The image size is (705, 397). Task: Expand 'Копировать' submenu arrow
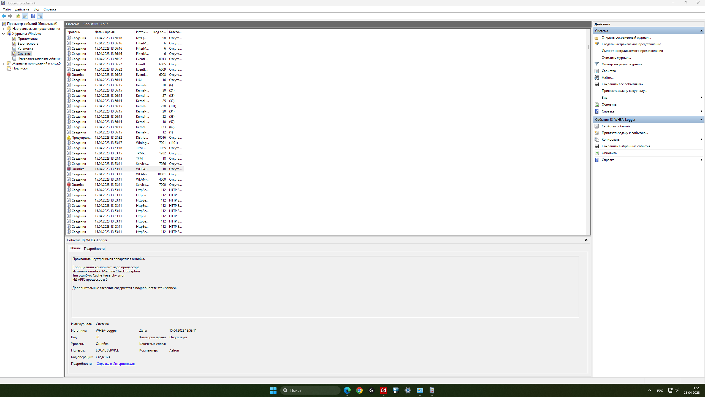pos(701,140)
